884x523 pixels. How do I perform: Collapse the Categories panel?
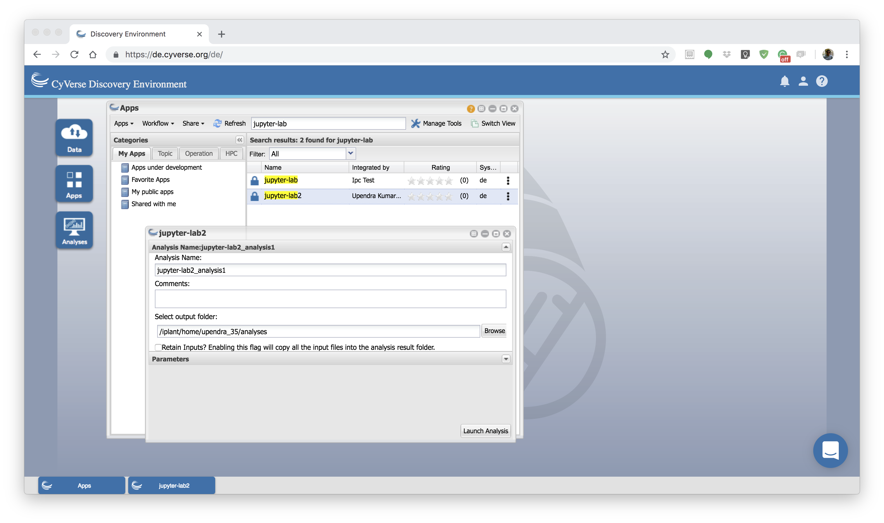coord(239,140)
